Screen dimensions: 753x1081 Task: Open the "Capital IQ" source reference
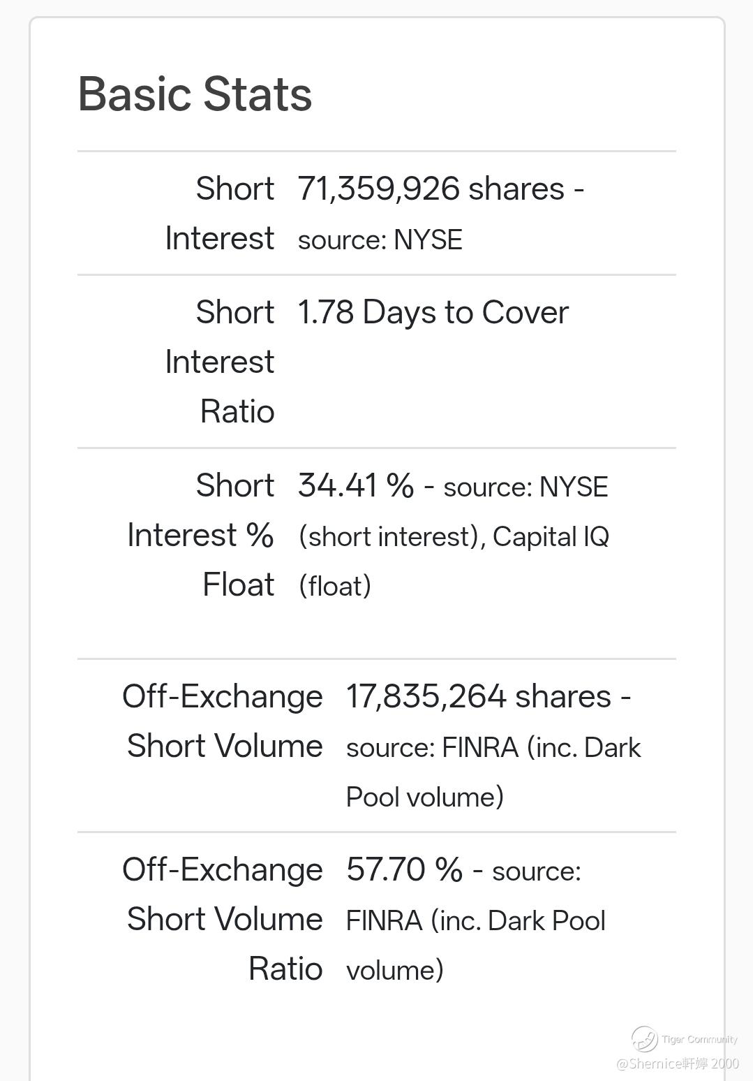[551, 536]
